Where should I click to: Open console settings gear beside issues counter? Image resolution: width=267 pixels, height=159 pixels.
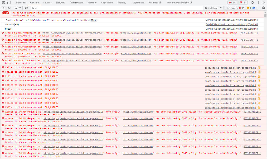coord(264,8)
